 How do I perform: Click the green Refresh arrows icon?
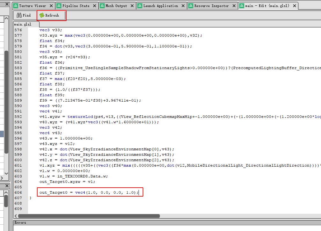click(x=42, y=15)
